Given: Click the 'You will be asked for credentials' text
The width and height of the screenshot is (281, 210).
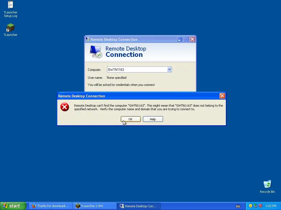Looking at the screenshot, I should coord(122,85).
